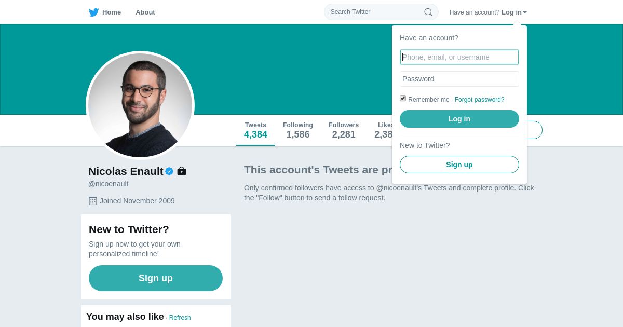
Task: Click the outlined Sign up button in dropdown
Action: [x=459, y=165]
